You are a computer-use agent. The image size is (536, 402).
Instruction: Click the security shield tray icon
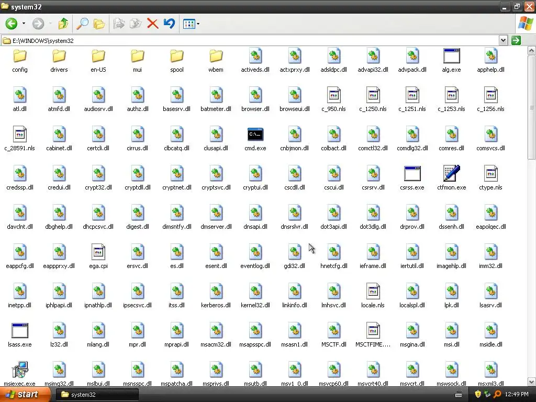[x=478, y=395]
